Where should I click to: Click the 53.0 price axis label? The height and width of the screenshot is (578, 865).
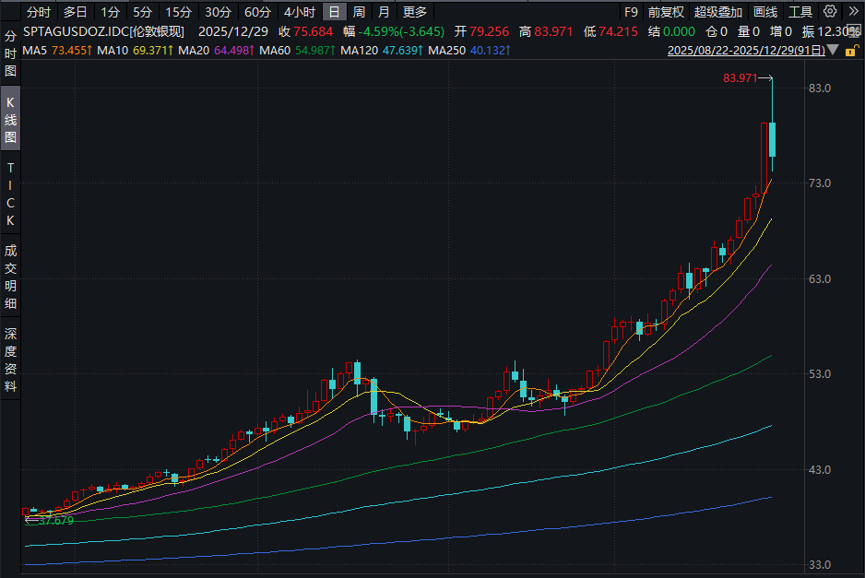point(820,374)
